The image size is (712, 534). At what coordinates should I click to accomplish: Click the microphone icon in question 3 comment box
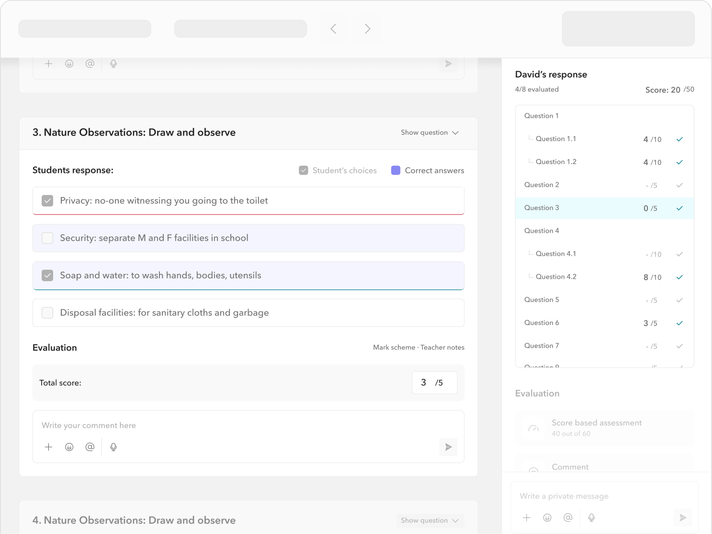pos(113,447)
